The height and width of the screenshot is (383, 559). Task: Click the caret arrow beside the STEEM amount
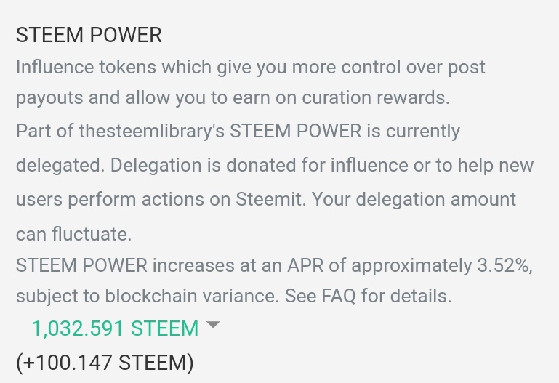[213, 325]
